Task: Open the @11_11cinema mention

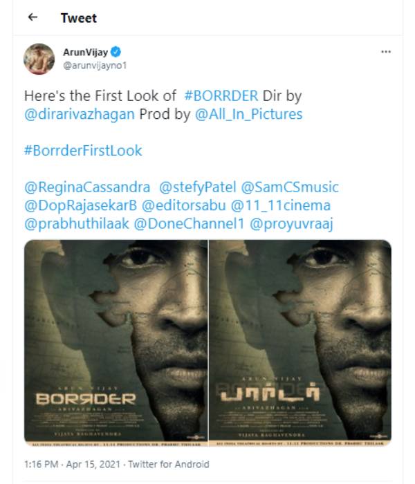Action: tap(281, 205)
